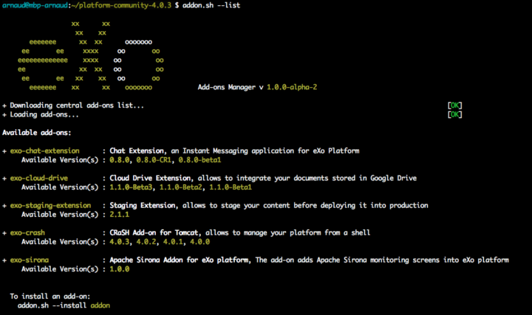This screenshot has height=315, width=532.
Task: Click the arnaud@mbp-arnaud prompt text
Action: click(x=34, y=5)
